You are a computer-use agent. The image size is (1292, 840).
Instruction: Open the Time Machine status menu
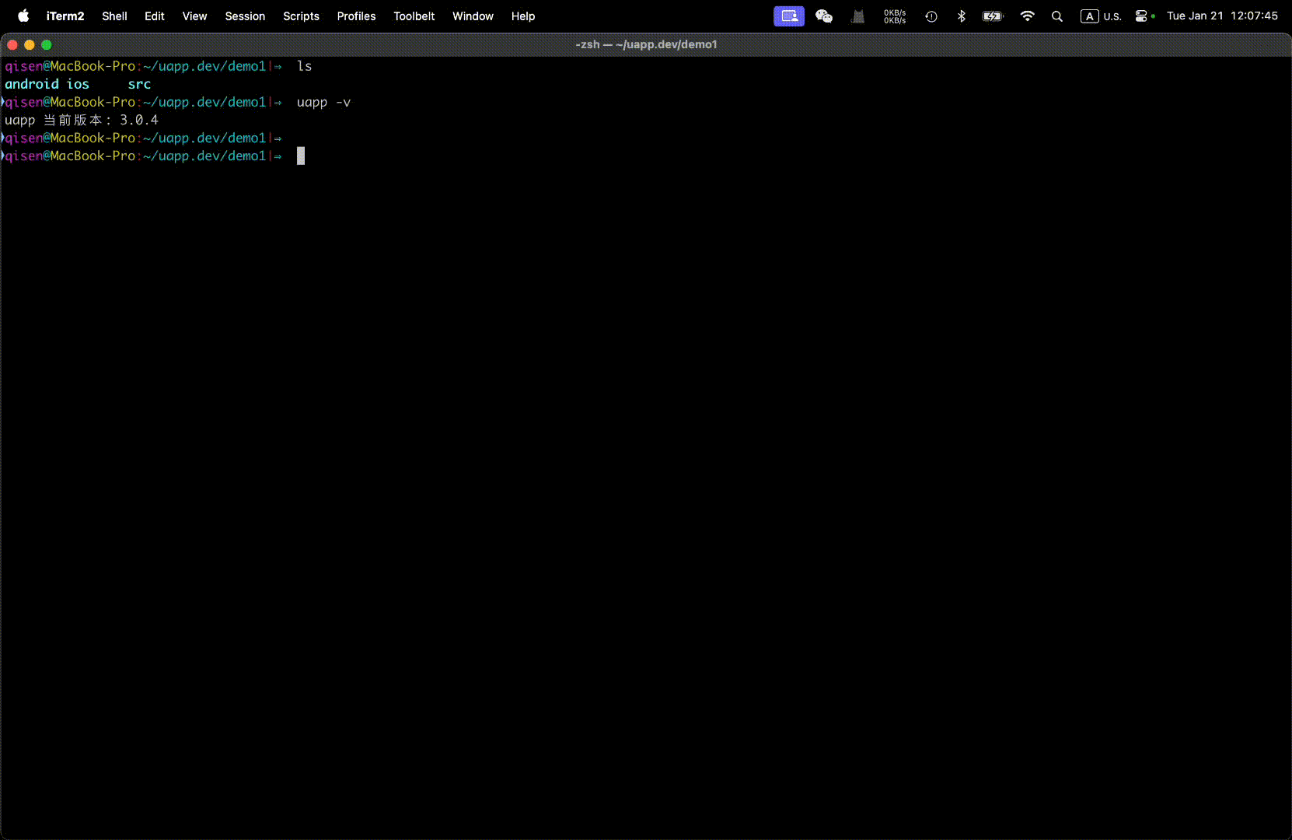(931, 16)
